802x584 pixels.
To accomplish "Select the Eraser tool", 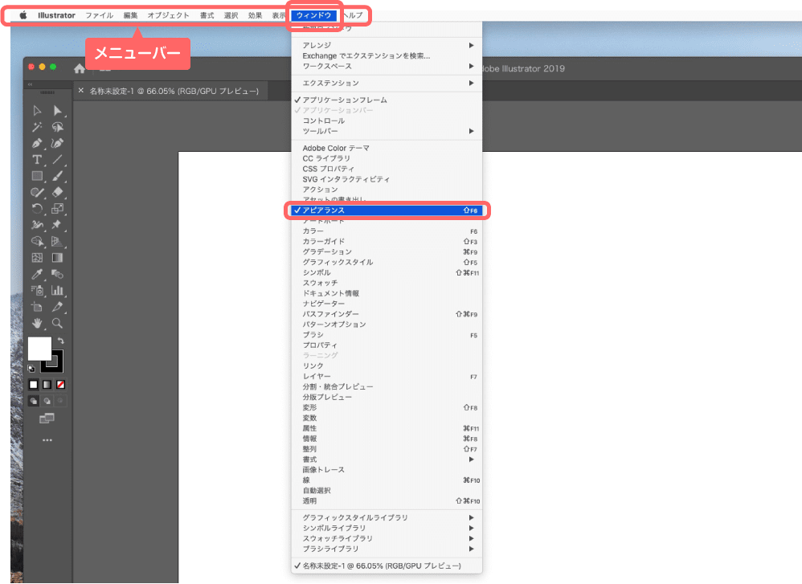I will coord(58,193).
